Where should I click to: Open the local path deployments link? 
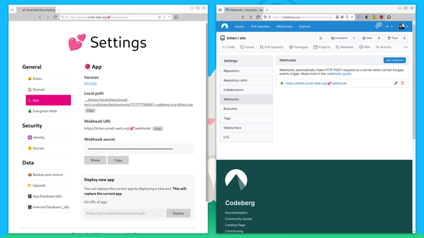tap(138, 102)
